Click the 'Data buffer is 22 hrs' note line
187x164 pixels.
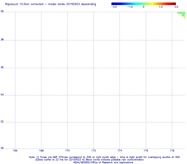(x=89, y=160)
